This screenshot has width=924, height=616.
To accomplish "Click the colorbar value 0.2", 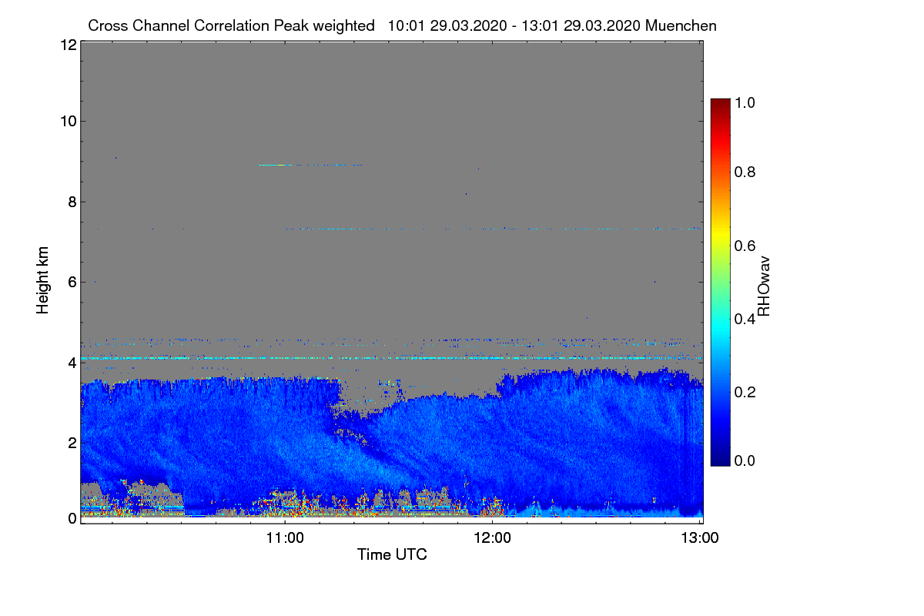I will (746, 392).
